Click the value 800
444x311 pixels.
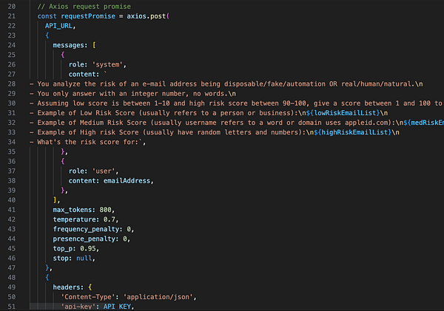(105, 210)
